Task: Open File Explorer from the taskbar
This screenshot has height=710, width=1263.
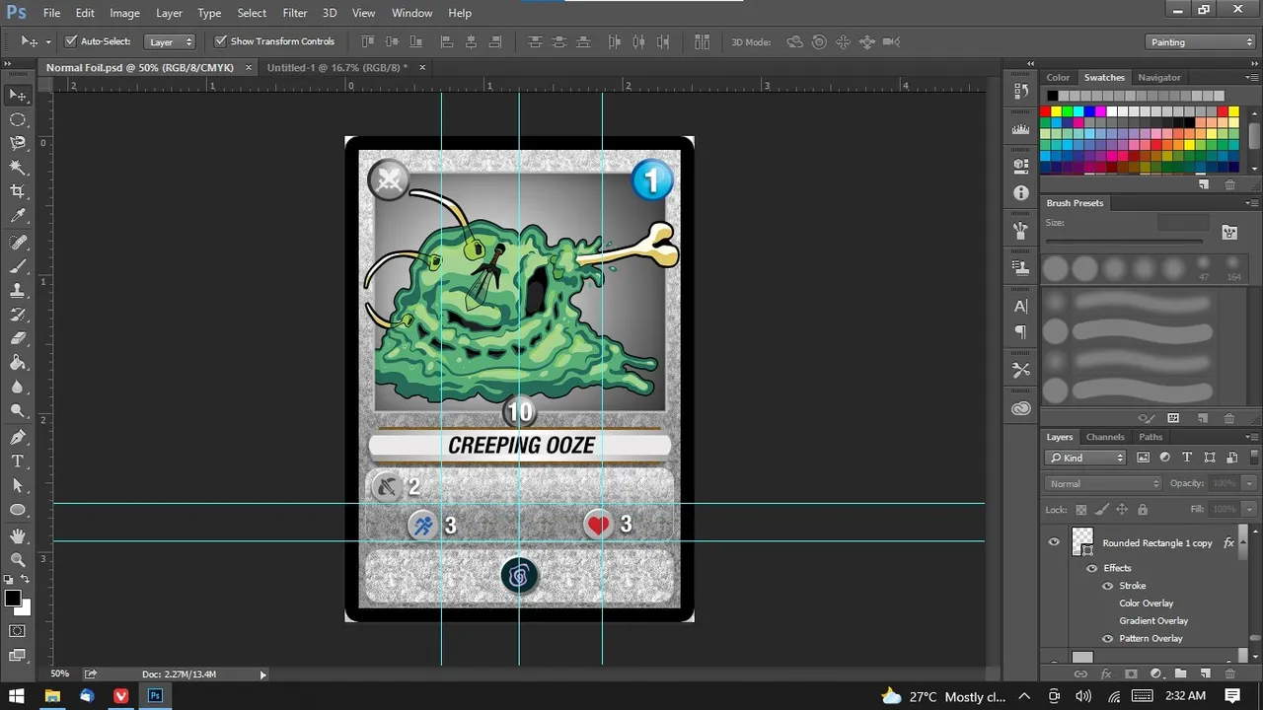Action: coord(52,696)
